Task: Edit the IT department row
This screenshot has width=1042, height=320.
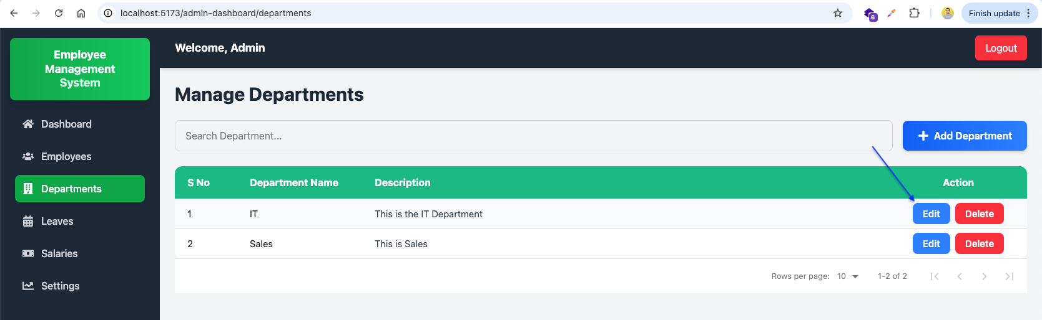Action: [931, 214]
